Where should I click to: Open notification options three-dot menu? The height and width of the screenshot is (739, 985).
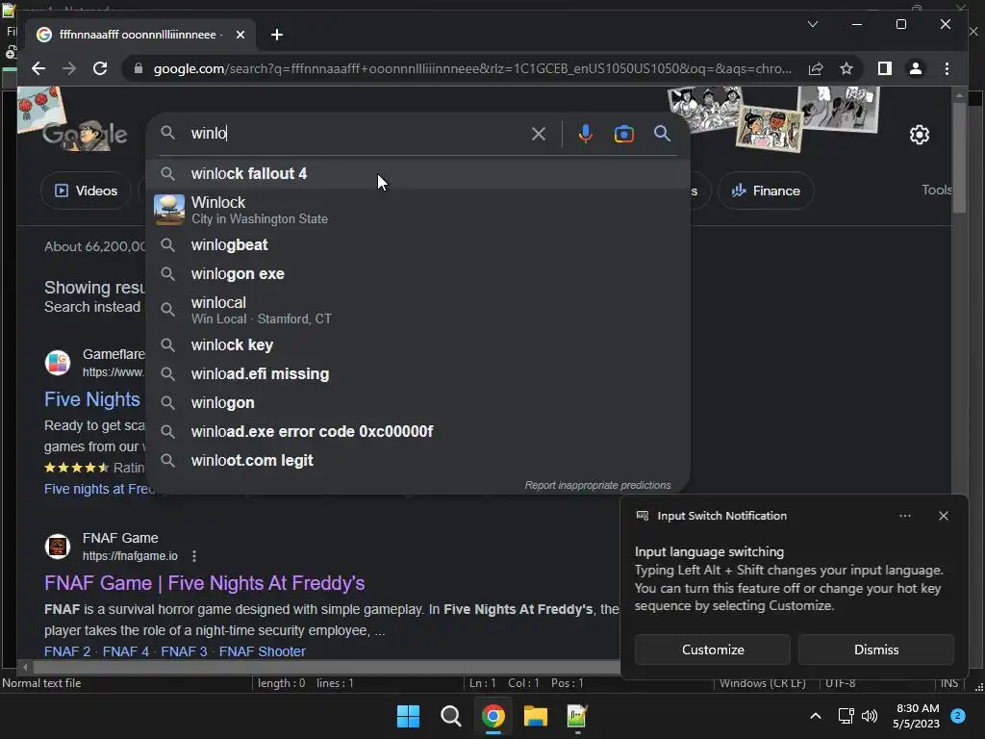pos(904,516)
